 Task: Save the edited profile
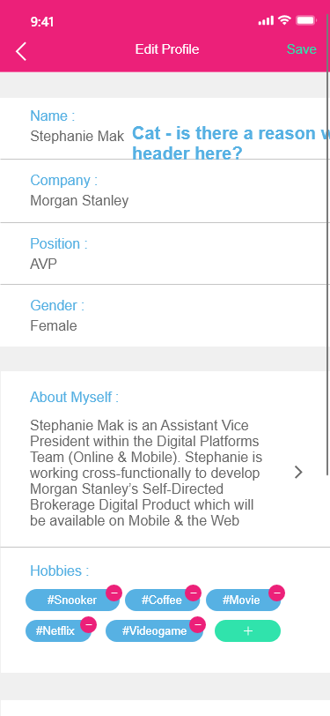tap(301, 49)
